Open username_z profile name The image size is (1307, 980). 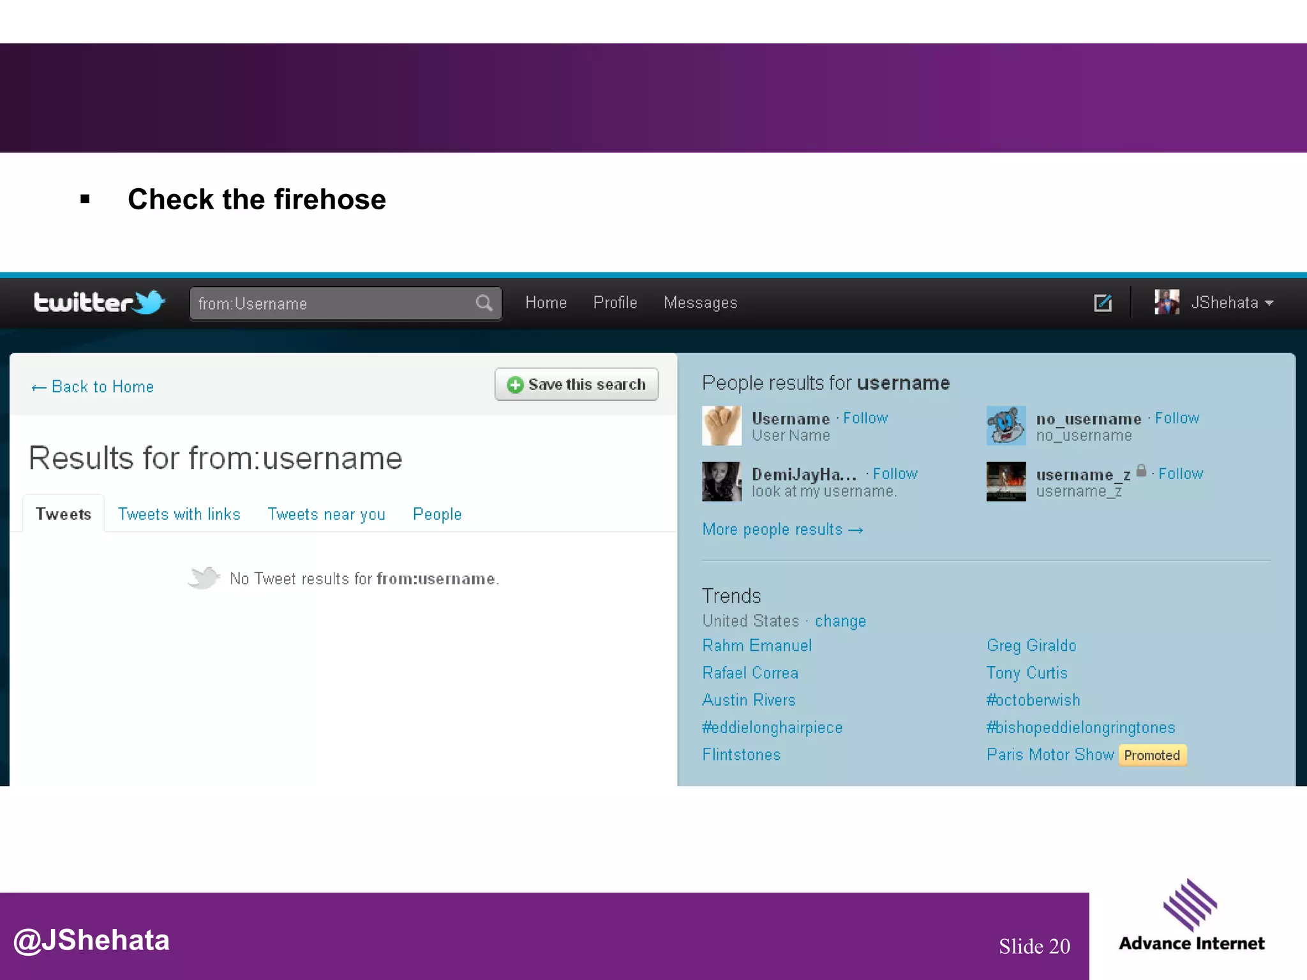pyautogui.click(x=1084, y=475)
